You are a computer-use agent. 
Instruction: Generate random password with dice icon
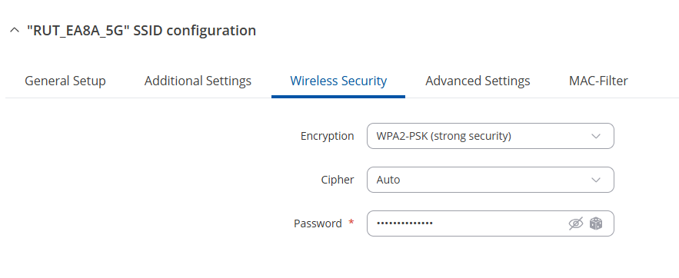[596, 223]
